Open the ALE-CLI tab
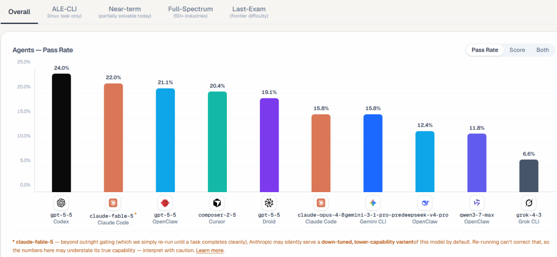 pos(64,12)
